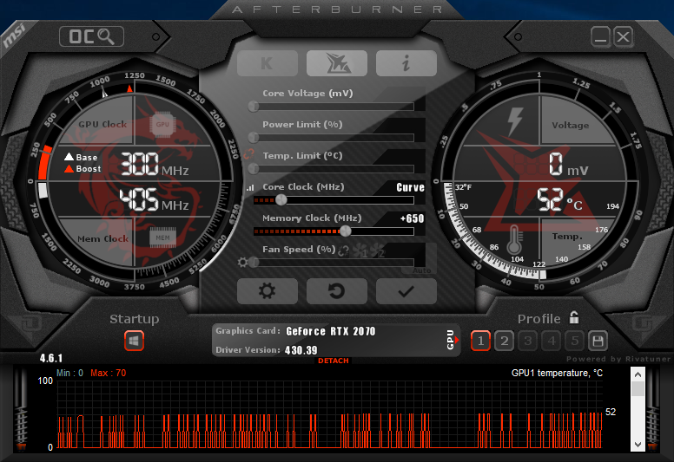Reset settings with the circular arrow button

[x=337, y=291]
